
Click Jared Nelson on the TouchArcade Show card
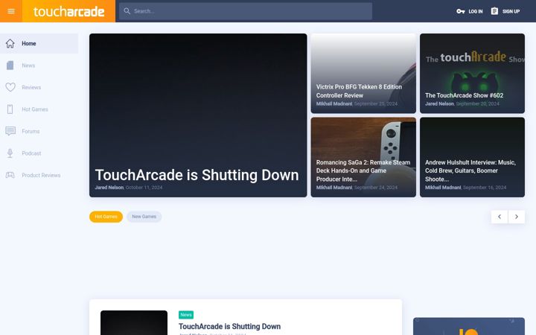[x=440, y=103]
